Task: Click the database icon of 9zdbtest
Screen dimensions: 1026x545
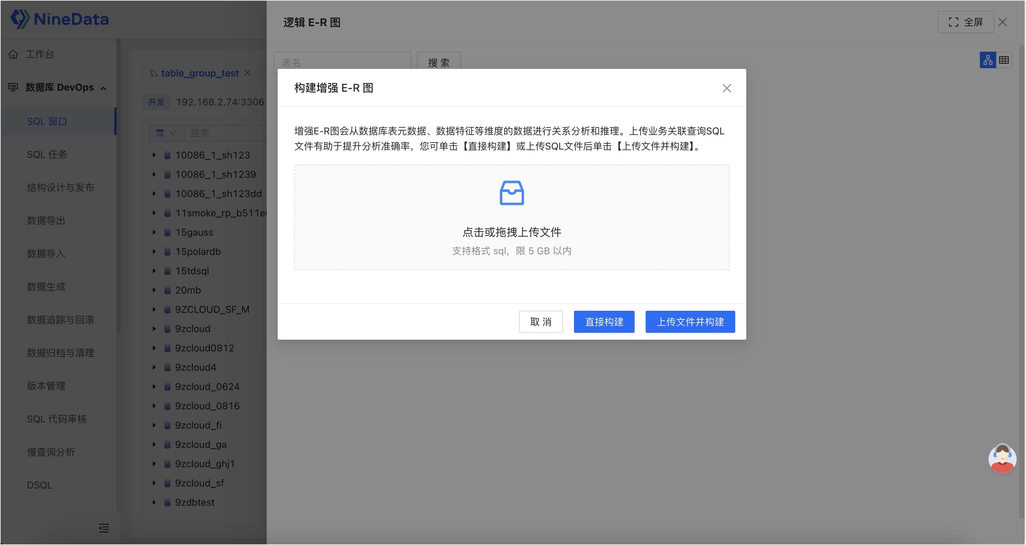Action: (x=168, y=502)
